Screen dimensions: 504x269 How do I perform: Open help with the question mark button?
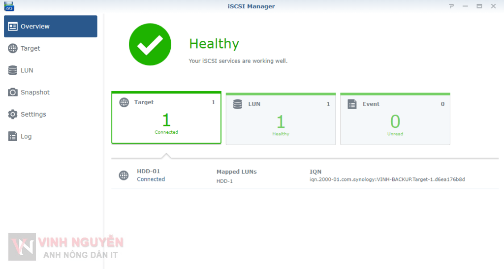(x=451, y=6)
